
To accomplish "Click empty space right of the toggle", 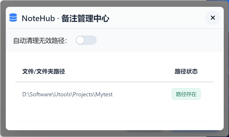I will tap(157, 40).
